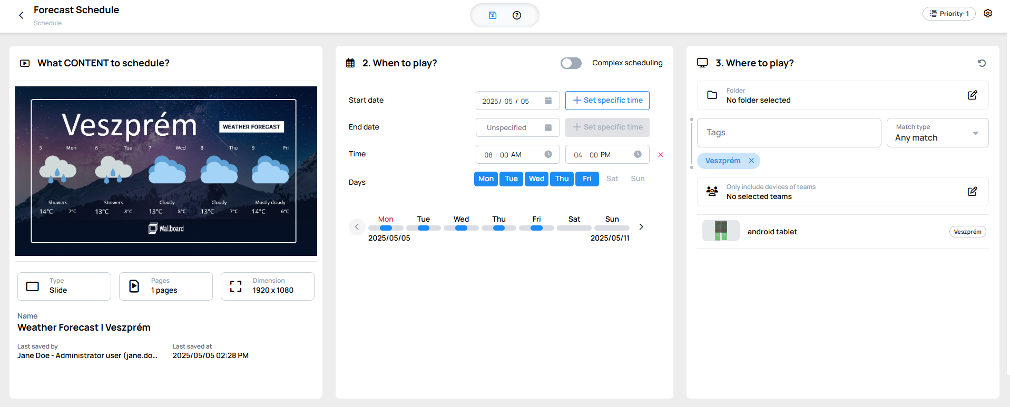The image size is (1010, 407).
Task: Enable the Sun day button
Action: 638,179
